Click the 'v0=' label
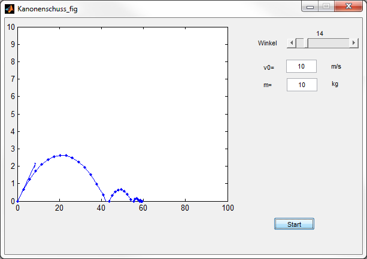This screenshot has width=367, height=259. (269, 67)
